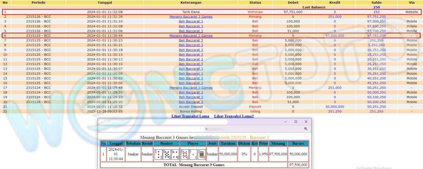Image resolution: width=423 pixels, height=169 pixels.
Task: Open Beli Baccarat 3 link at 11:30:23
Action: pyautogui.click(x=191, y=40)
